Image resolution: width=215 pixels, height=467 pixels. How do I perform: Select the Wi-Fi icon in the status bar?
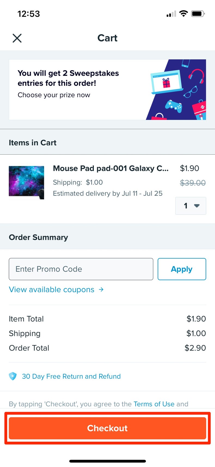(x=183, y=13)
